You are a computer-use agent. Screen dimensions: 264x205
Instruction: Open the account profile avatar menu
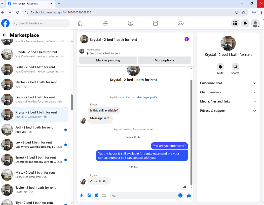255,23
